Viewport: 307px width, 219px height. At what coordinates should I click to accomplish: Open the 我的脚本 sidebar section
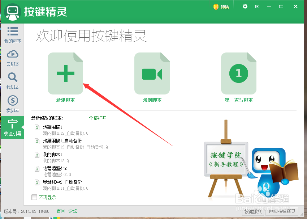click(x=13, y=35)
